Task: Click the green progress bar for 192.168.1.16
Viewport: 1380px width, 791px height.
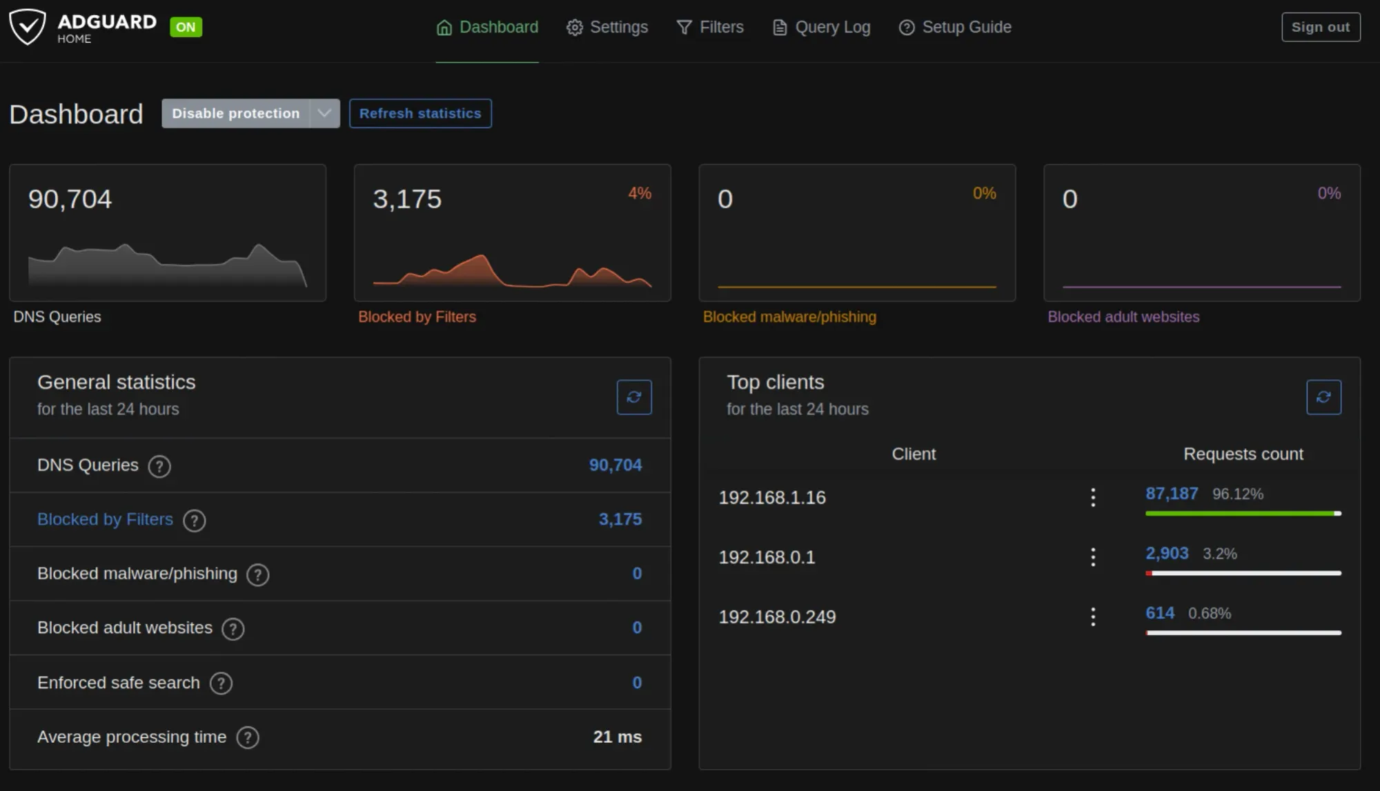Action: click(x=1243, y=514)
